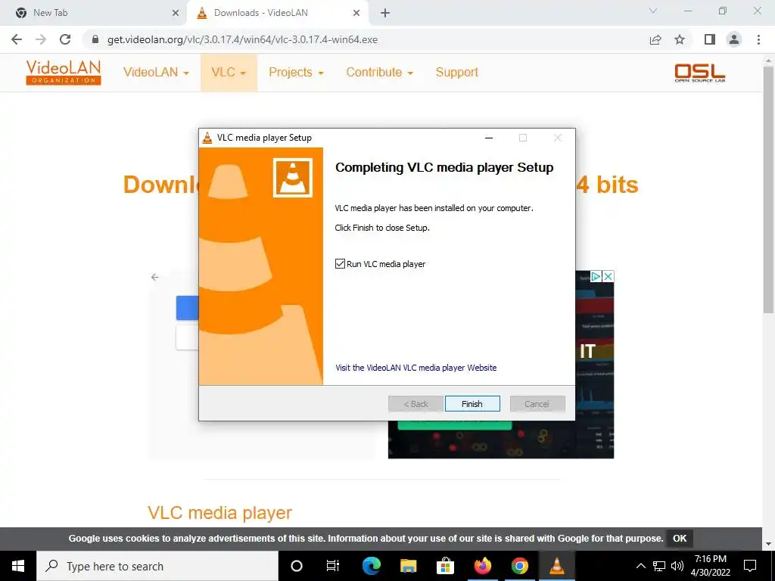Expand the Contribute dropdown menu
This screenshot has height=581, width=775.
(x=379, y=72)
